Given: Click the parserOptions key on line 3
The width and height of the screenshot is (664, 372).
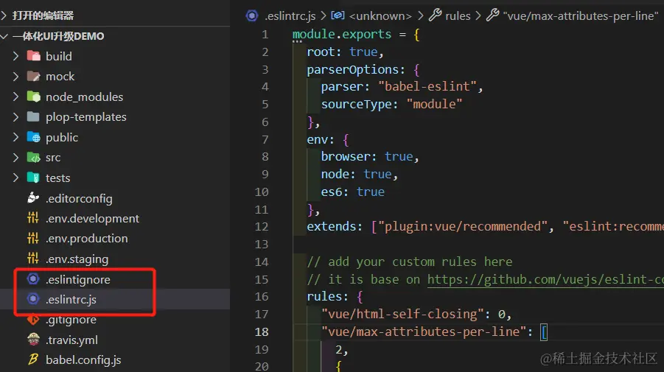Looking at the screenshot, I should pyautogui.click(x=352, y=69).
